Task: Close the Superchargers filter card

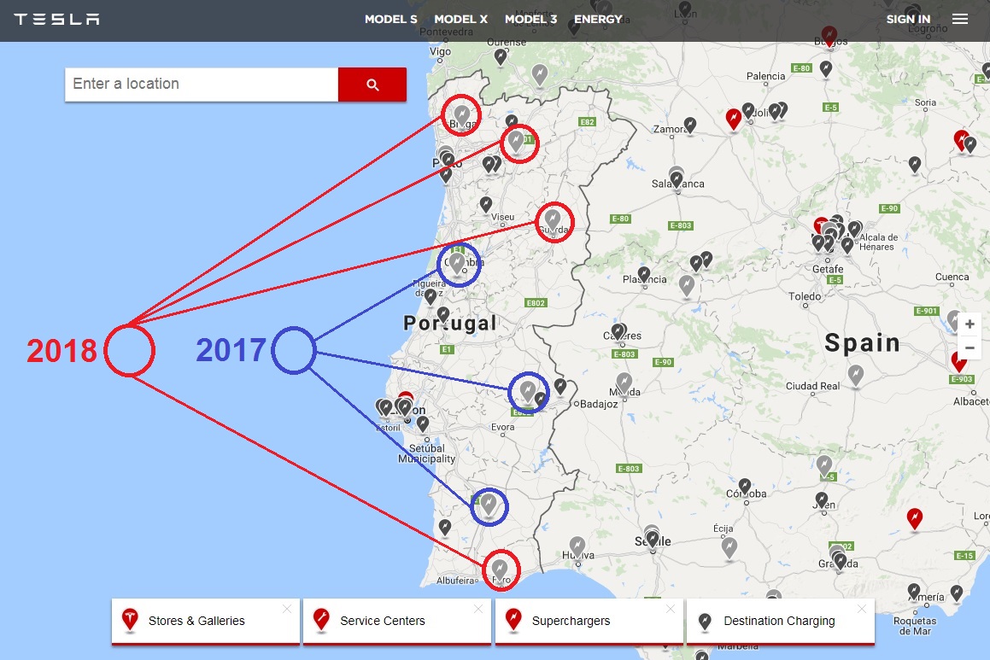Action: click(x=672, y=609)
